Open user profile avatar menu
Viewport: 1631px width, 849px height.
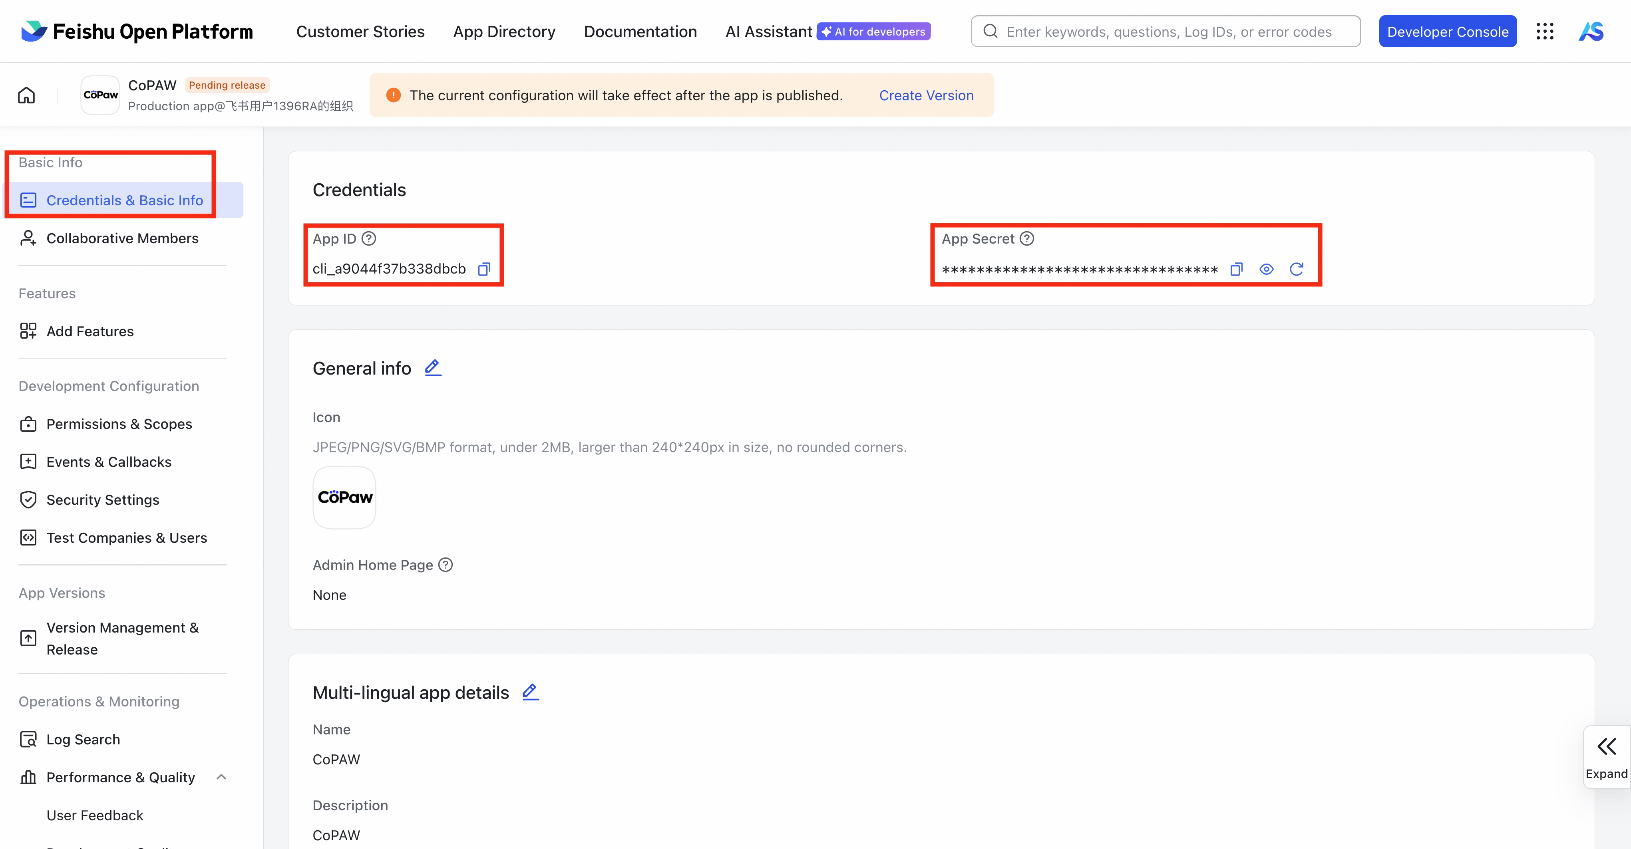pyautogui.click(x=1591, y=31)
